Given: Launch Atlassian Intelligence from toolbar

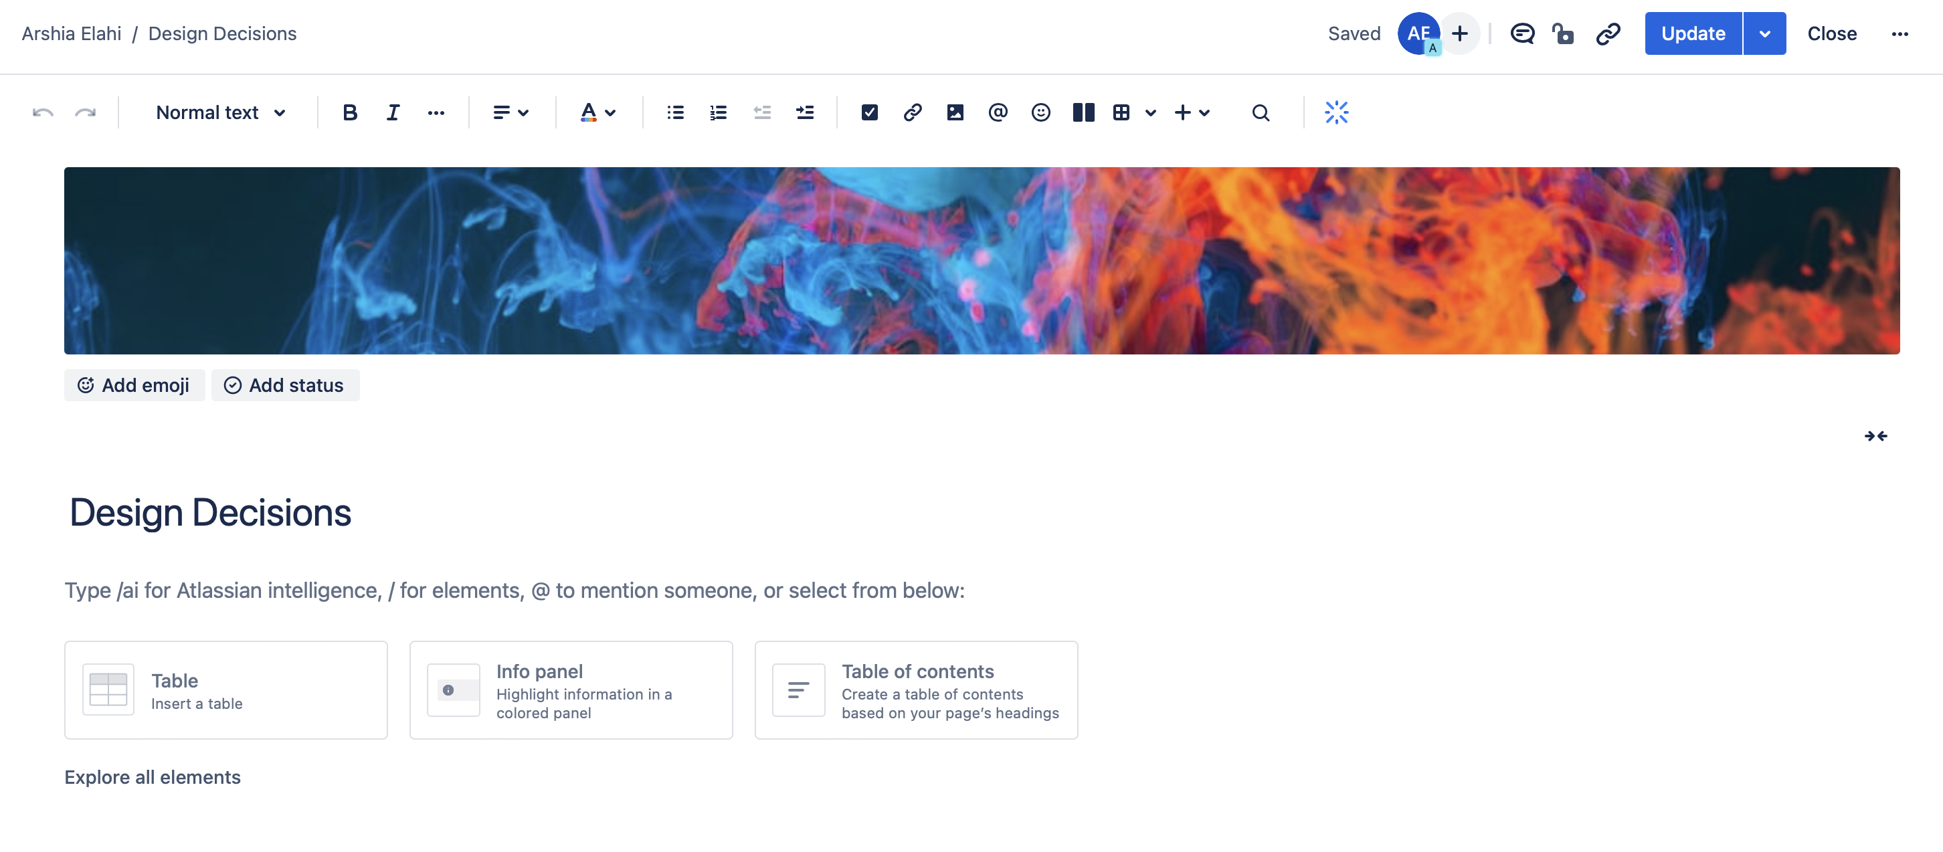Looking at the screenshot, I should click(x=1335, y=113).
